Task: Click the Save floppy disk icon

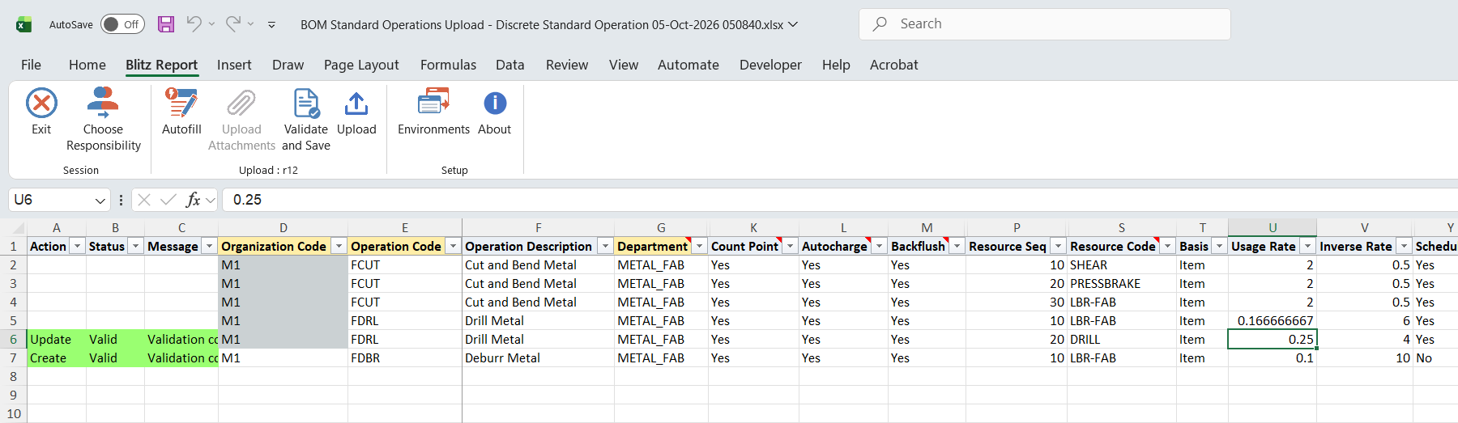Action: [166, 24]
